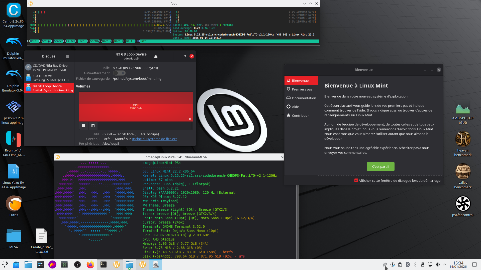The width and height of the screenshot is (481, 270).
Task: Open the drive options three-dot menu
Action: [x=167, y=56]
